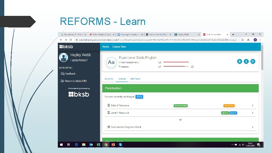Switch to the LEARN tab
272x153 pixels.
tap(122, 79)
